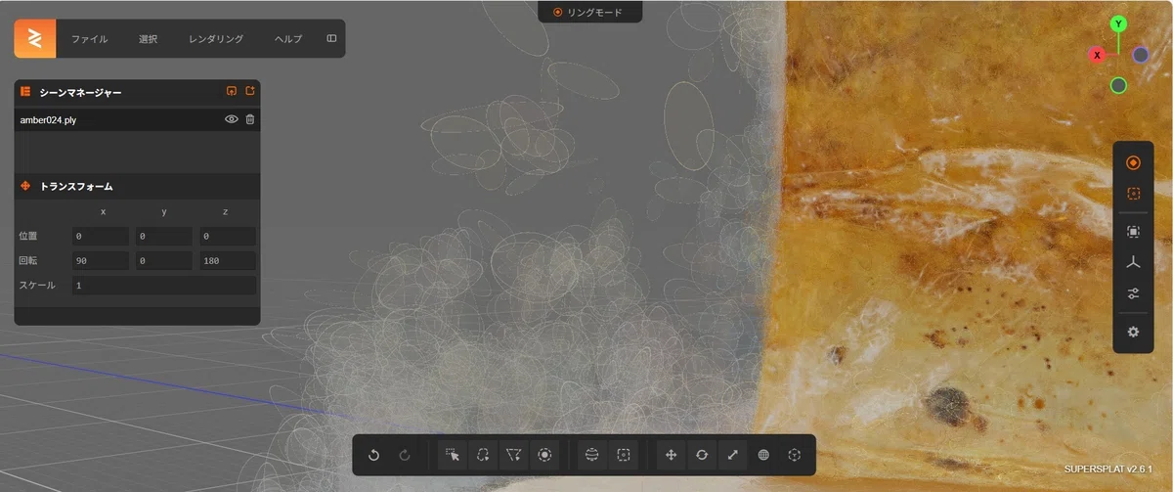Screen dimensions: 1173x492
Task: Select the amber024.ply splat row
Action: tap(137, 119)
